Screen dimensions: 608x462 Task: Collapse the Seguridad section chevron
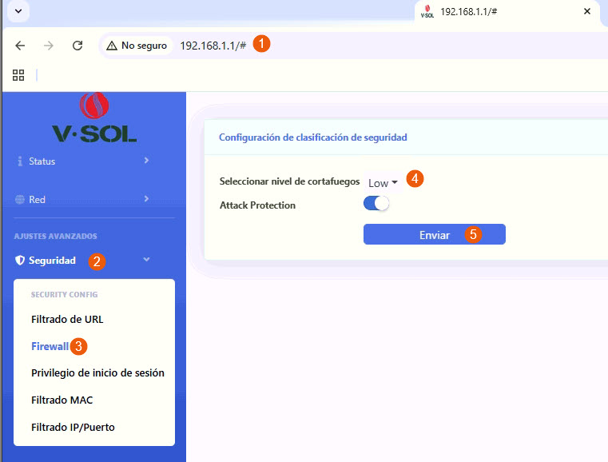pyautogui.click(x=146, y=260)
